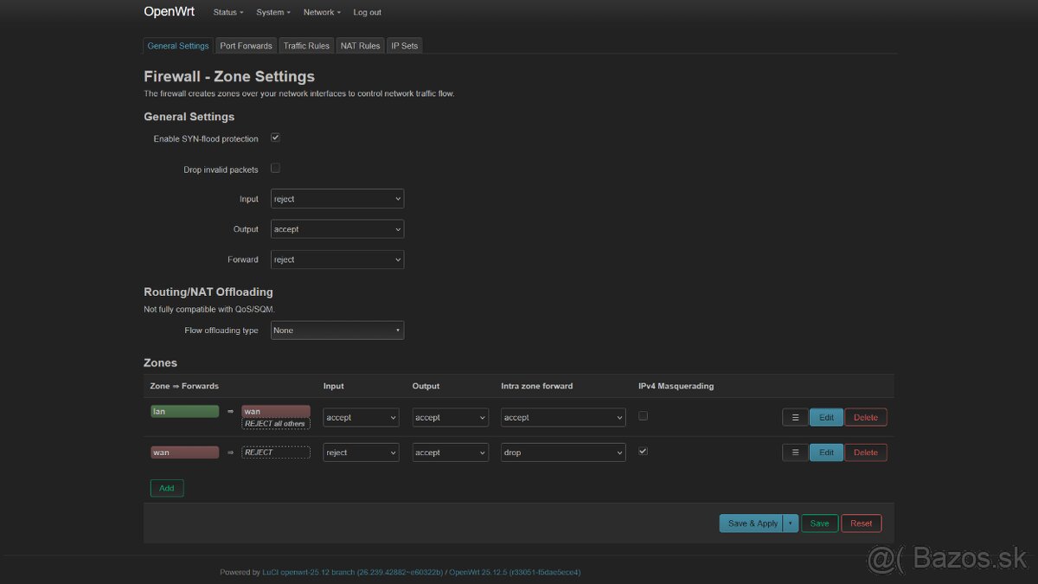Change wan zone Input dropdown

[x=361, y=452]
